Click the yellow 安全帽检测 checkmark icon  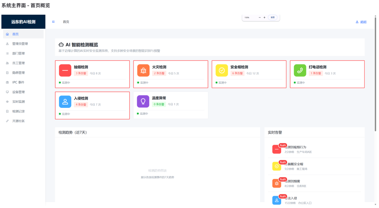point(222,70)
